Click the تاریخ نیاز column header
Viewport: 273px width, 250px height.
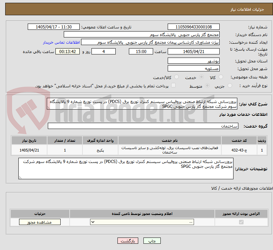pyautogui.click(x=29, y=140)
